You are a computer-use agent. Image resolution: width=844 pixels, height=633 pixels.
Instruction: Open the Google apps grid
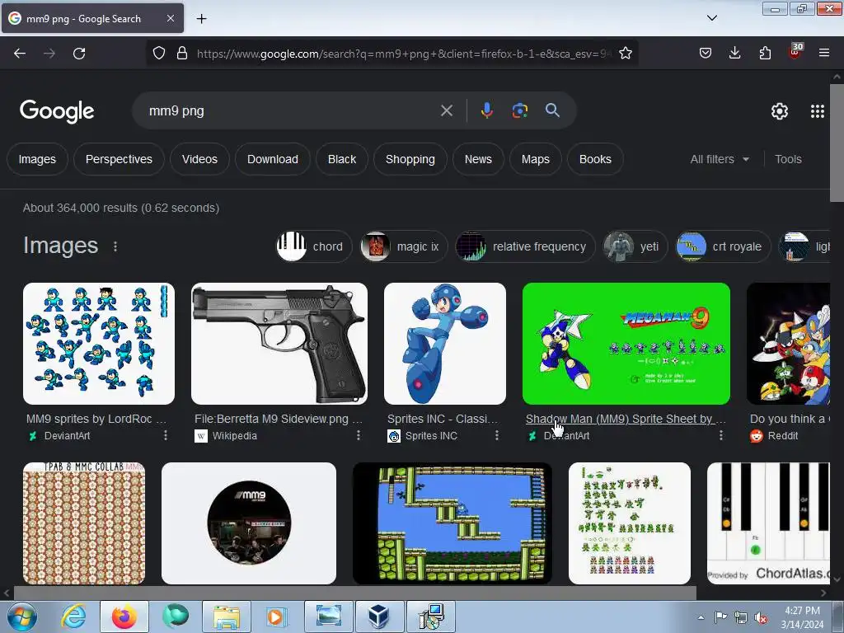[817, 111]
